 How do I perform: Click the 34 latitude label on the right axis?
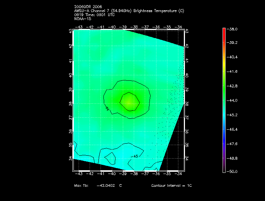[x=187, y=159]
